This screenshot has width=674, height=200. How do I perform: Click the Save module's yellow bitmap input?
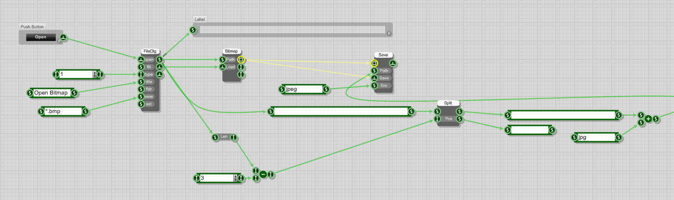374,63
